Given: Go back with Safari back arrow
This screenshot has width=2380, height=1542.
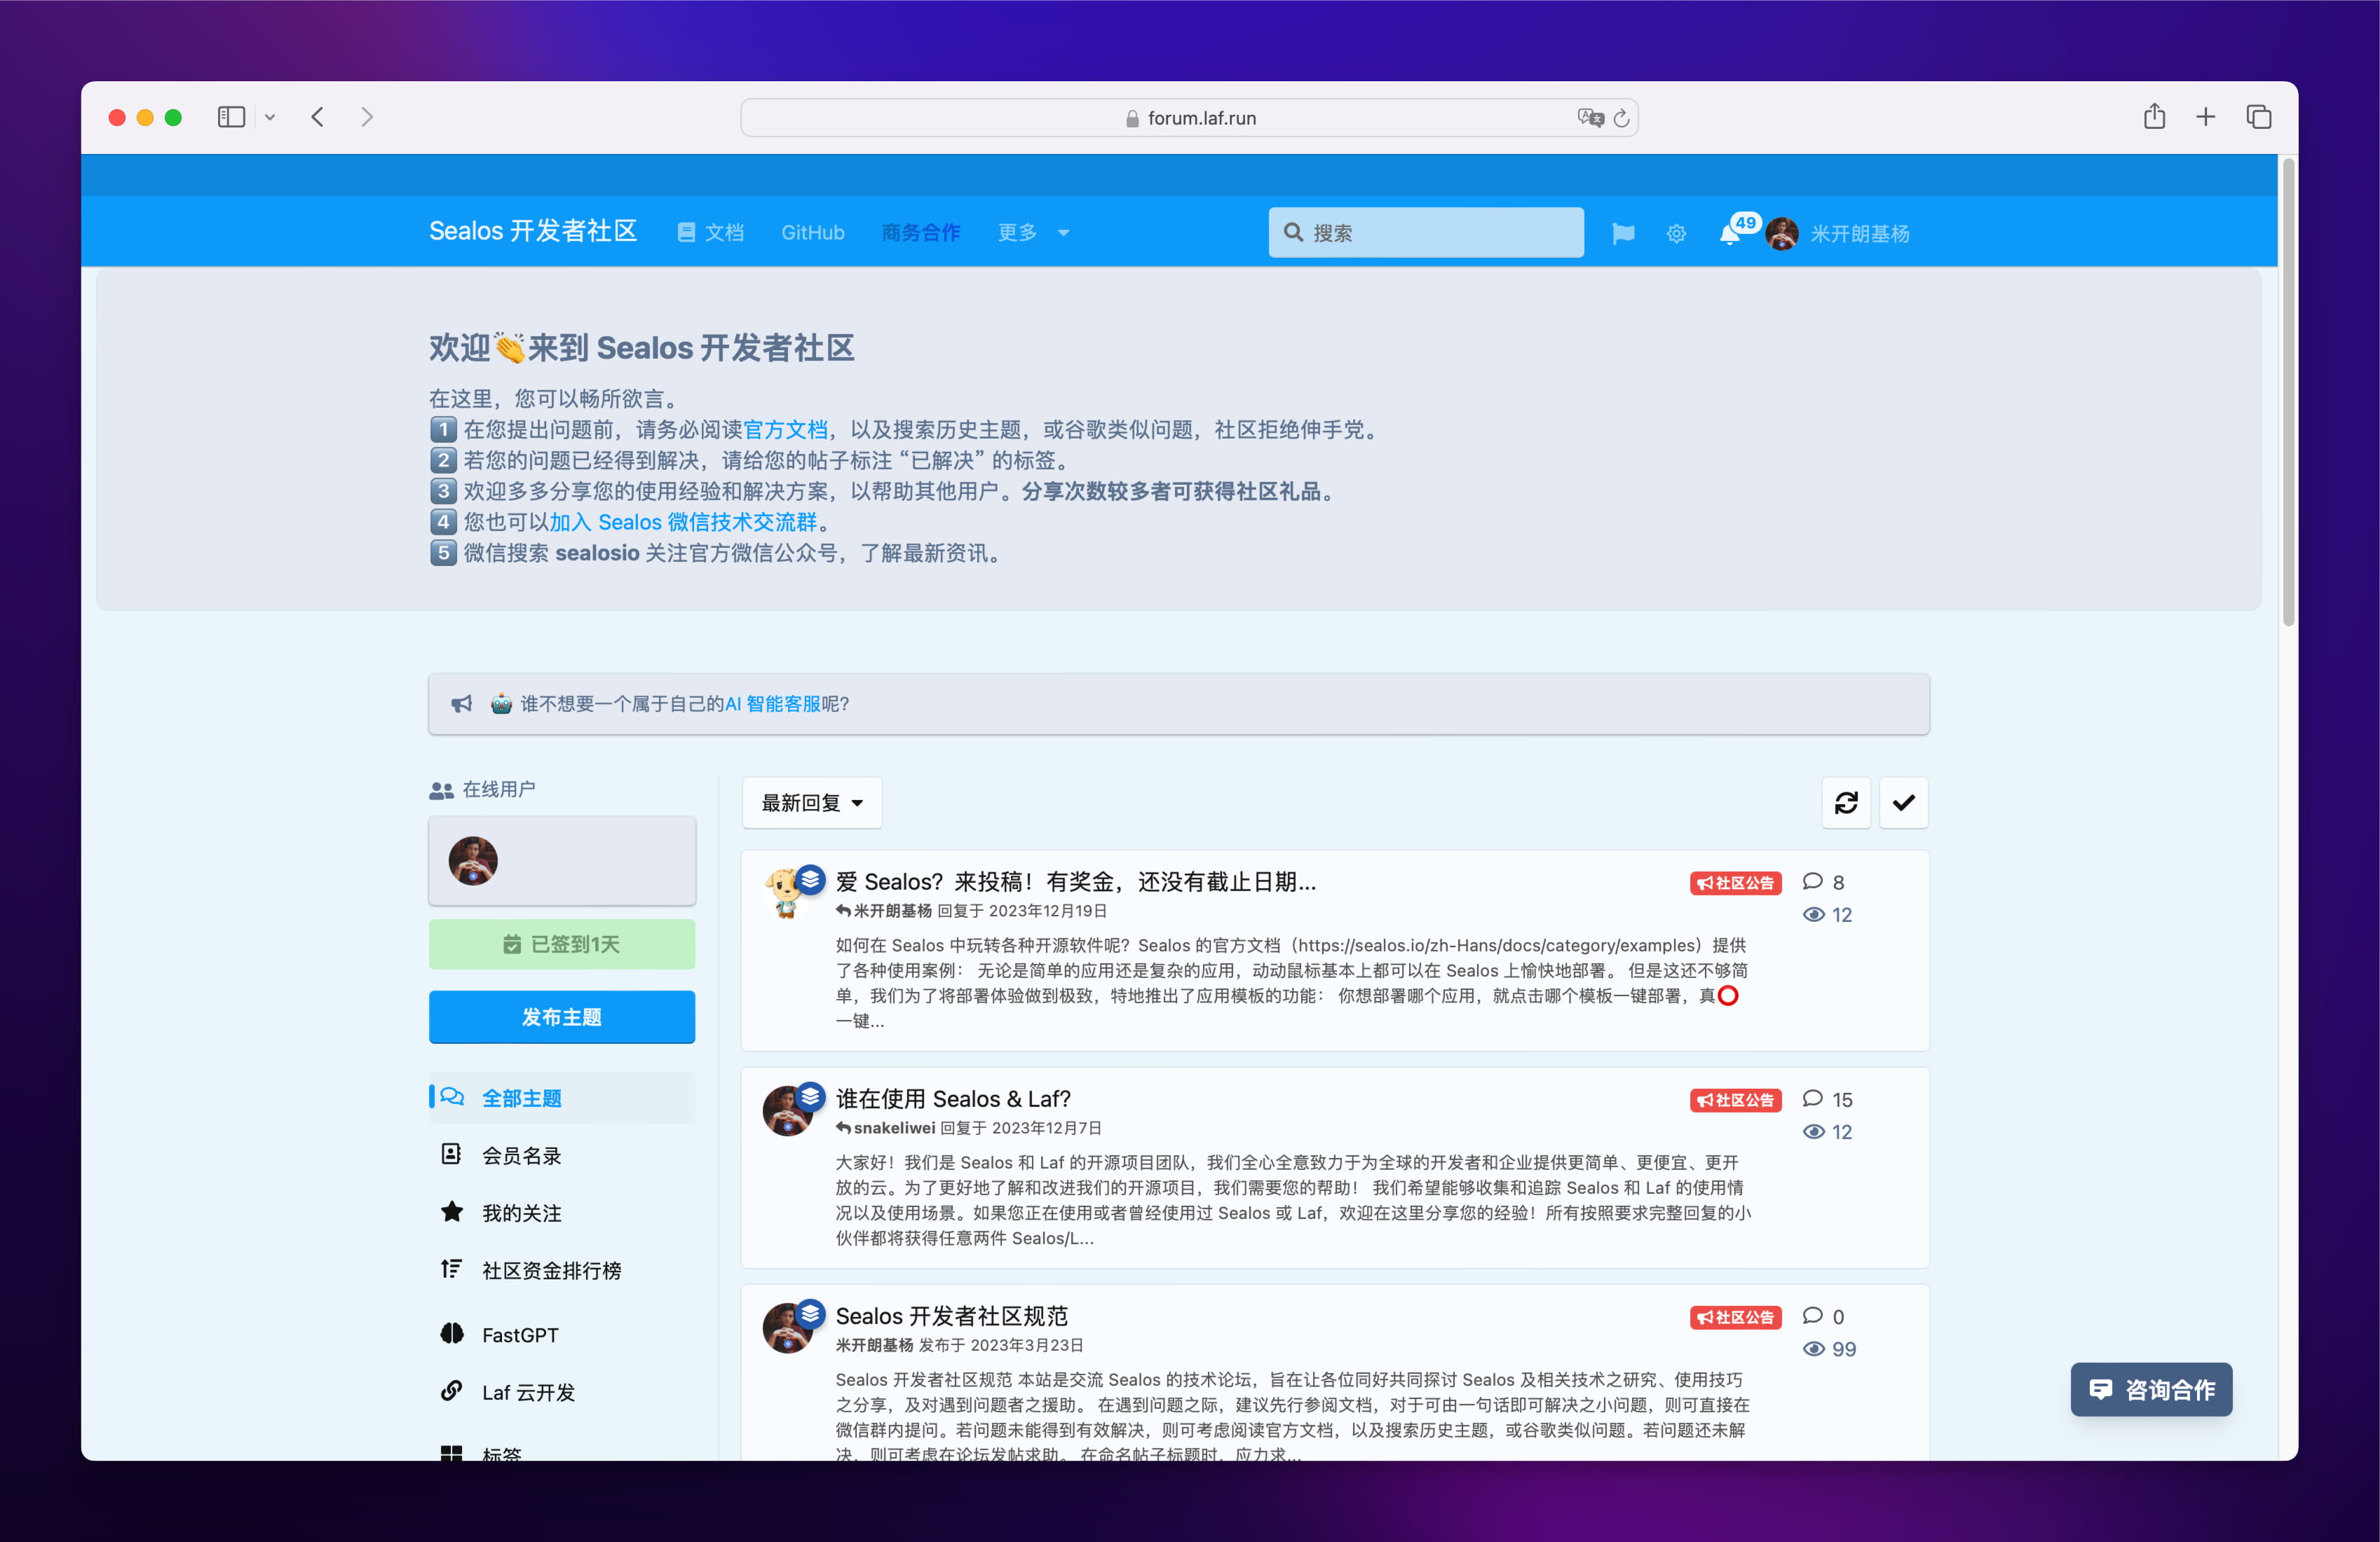Looking at the screenshot, I should pyautogui.click(x=317, y=117).
